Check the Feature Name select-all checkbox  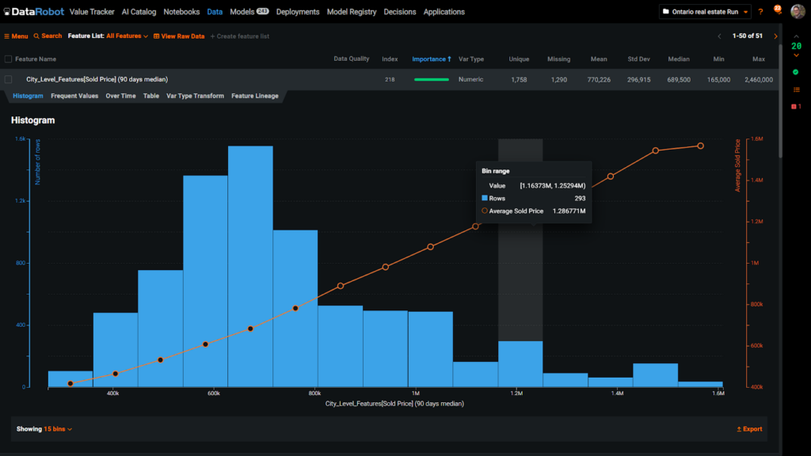pos(10,59)
